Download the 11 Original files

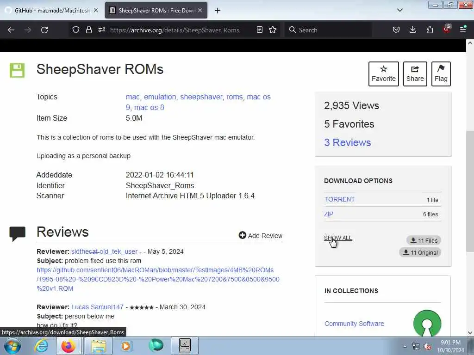(x=420, y=252)
